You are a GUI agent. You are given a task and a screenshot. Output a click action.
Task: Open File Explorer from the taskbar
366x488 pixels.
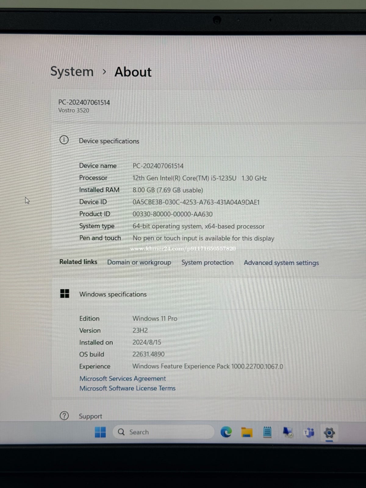(x=247, y=432)
